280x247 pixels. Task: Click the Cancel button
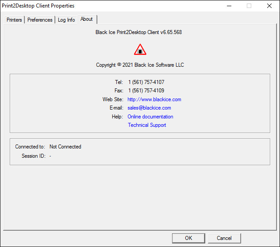click(x=224, y=238)
